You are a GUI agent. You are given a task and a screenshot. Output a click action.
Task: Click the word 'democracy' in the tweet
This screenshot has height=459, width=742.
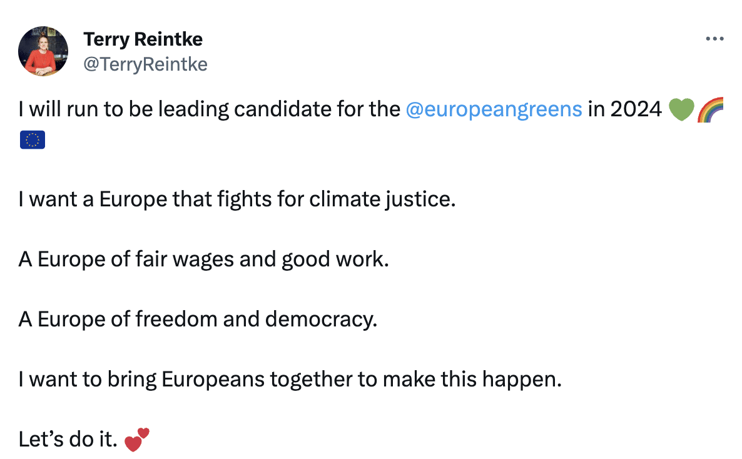(x=322, y=320)
